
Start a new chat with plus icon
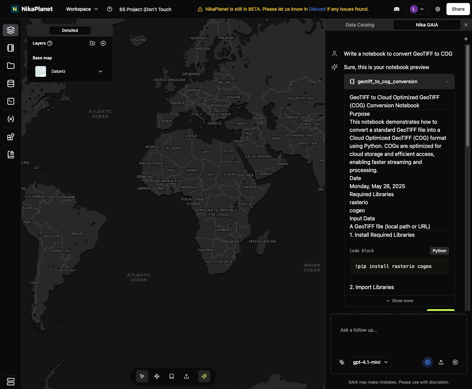coord(466,39)
